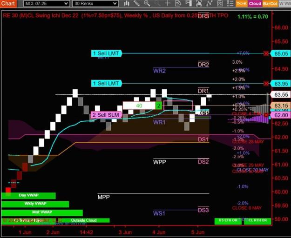Viewport: 291px width, 238px height.
Task: Select the 2 Sell SLM order flag
Action: 106,115
